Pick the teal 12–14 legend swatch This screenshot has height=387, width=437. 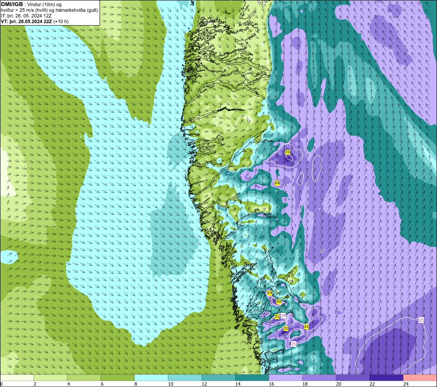coord(218,377)
